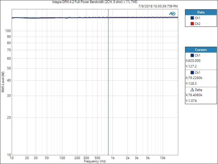
Task: Click the Frequency (Hz) axis label
Action: coord(95,162)
